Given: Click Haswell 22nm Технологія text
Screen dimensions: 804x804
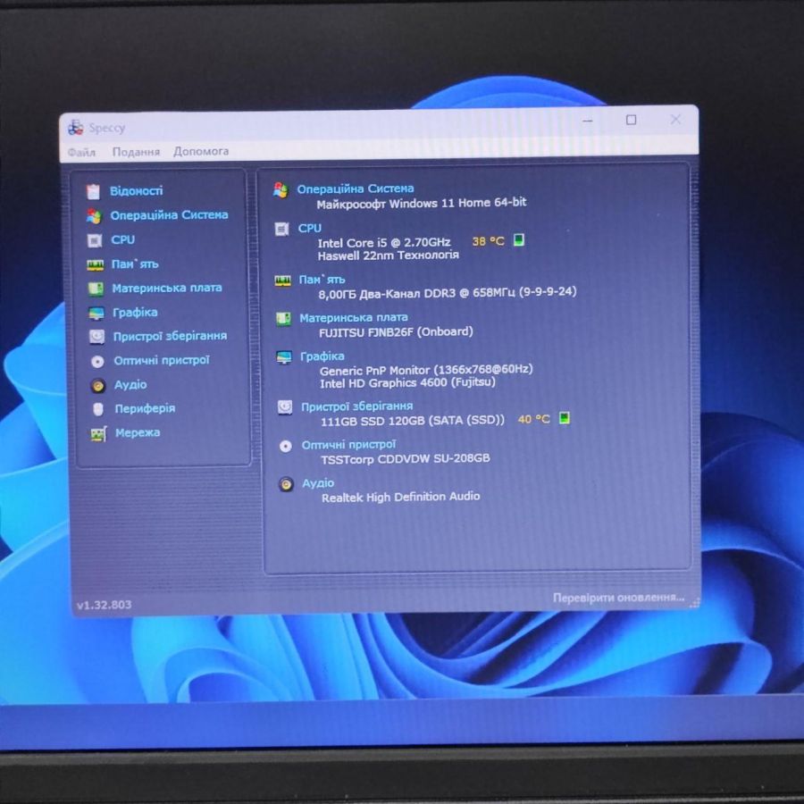Looking at the screenshot, I should 389,255.
